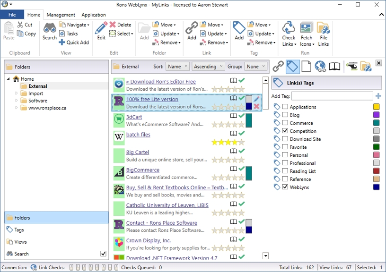386x272 pixels.
Task: Click the red Reading List color swatch
Action: [x=376, y=171]
